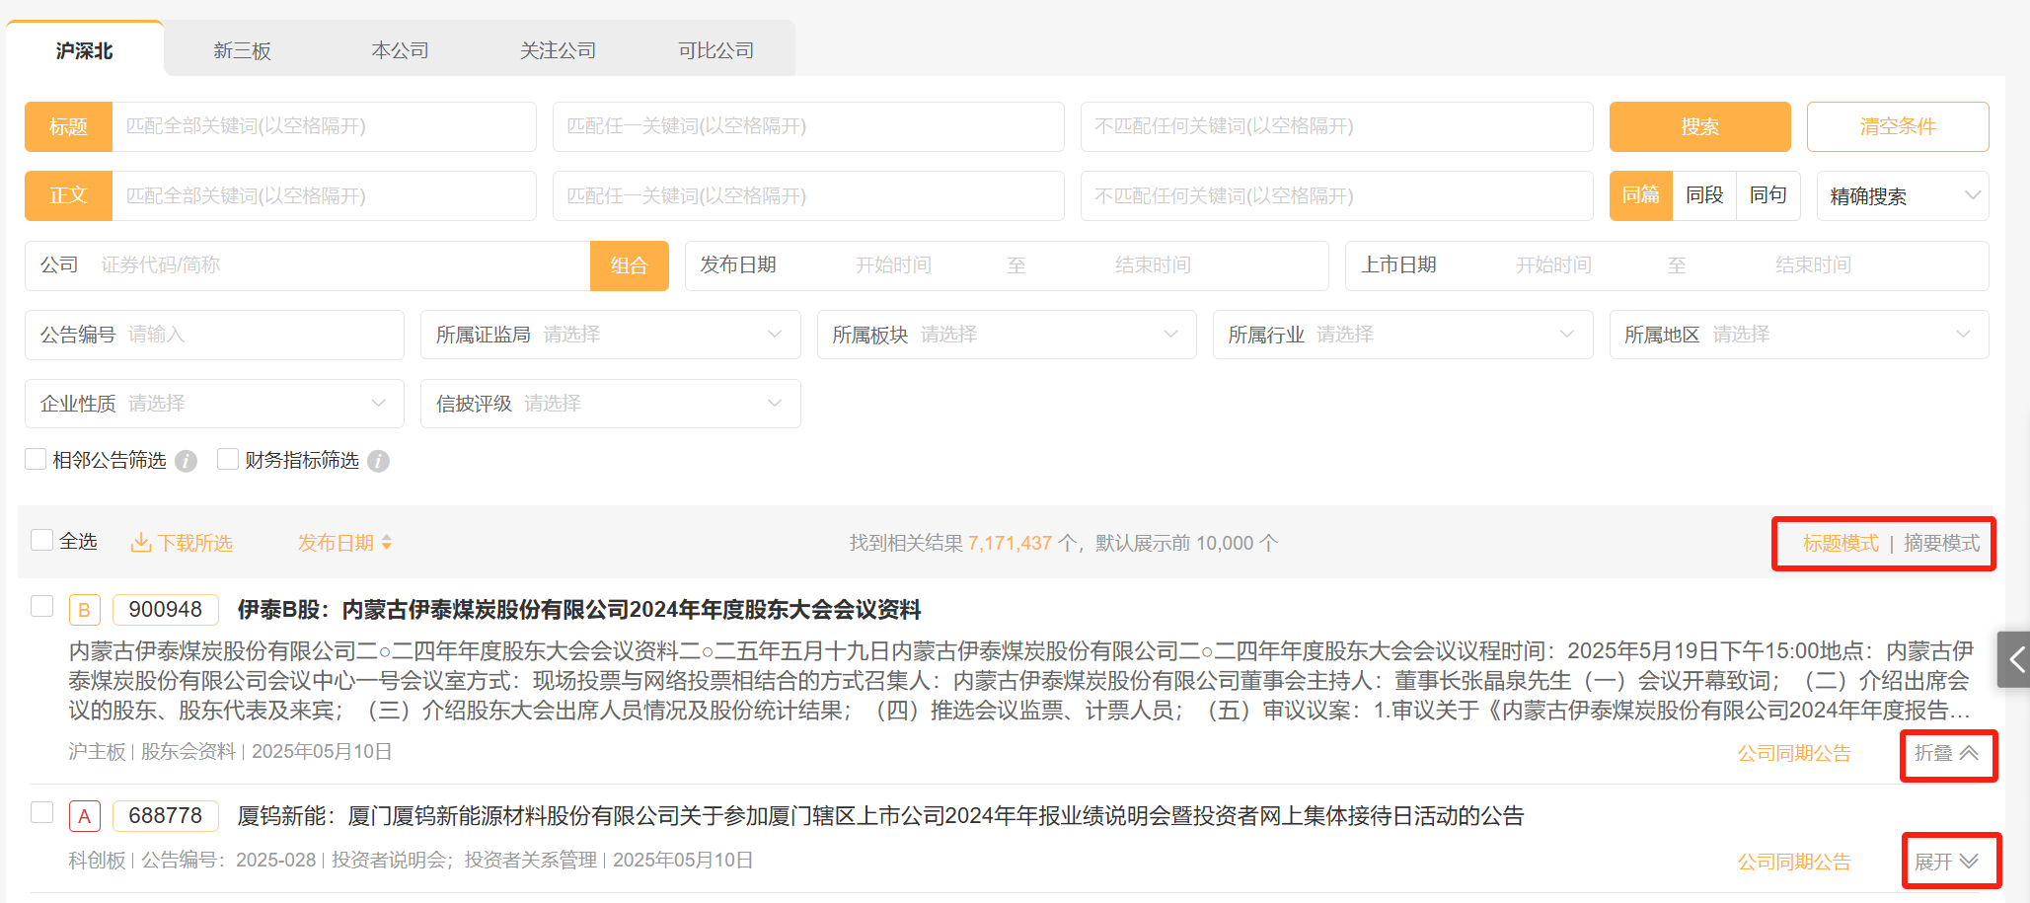Image resolution: width=2030 pixels, height=903 pixels.
Task: Open the 所属证监局 dropdown
Action: click(x=610, y=335)
